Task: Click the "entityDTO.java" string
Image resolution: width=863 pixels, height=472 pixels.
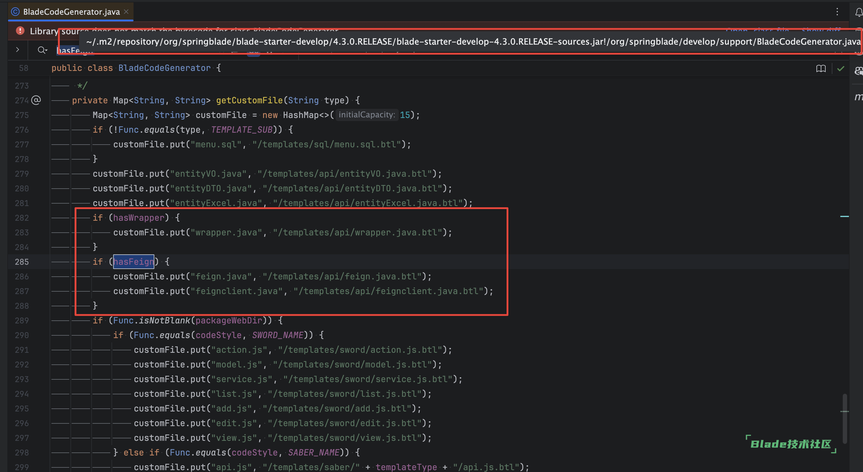Action: pyautogui.click(x=211, y=188)
